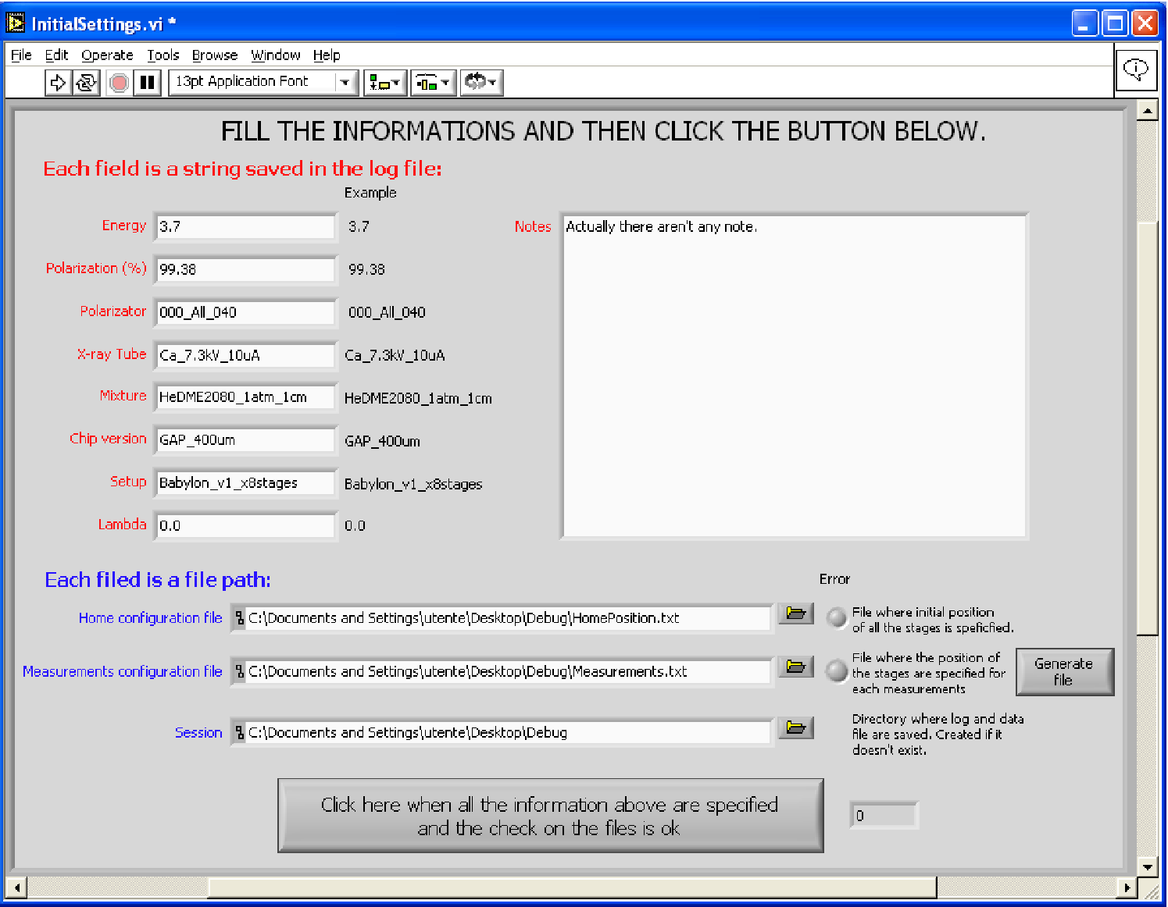The height and width of the screenshot is (907, 1168).
Task: Browse for Measurements configuration file folder icon
Action: (x=796, y=667)
